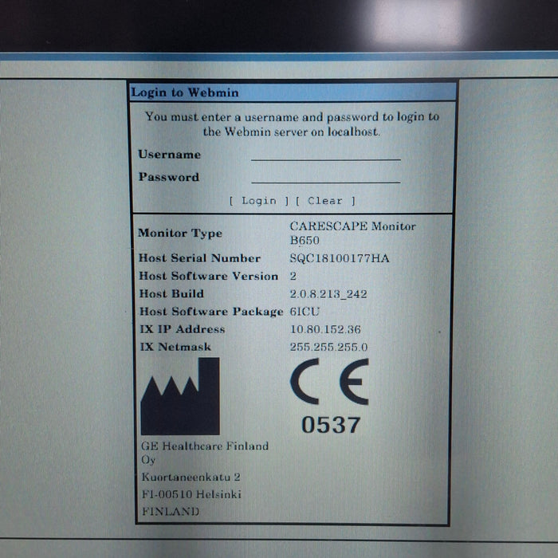
Task: Click the Host Serial Number label
Action: click(199, 258)
